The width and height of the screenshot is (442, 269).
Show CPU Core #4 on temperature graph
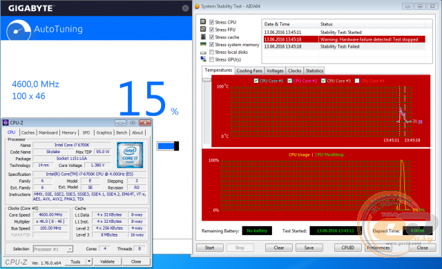click(x=357, y=81)
